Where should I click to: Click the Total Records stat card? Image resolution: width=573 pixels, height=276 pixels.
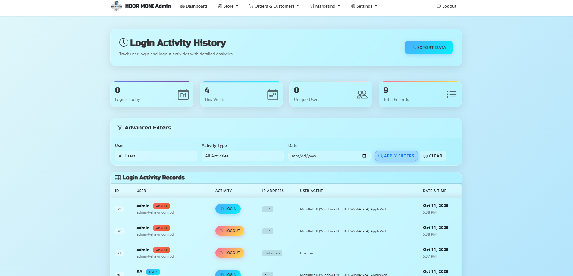[420, 94]
